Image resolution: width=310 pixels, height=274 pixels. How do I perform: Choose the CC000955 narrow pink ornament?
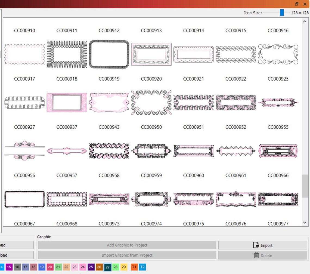pos(278,103)
